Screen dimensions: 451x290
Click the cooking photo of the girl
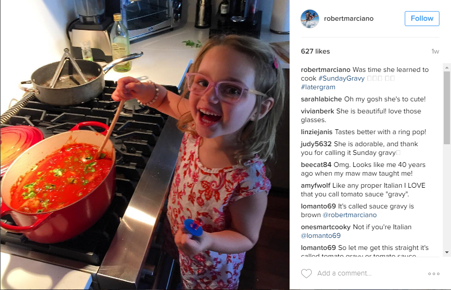click(x=145, y=145)
